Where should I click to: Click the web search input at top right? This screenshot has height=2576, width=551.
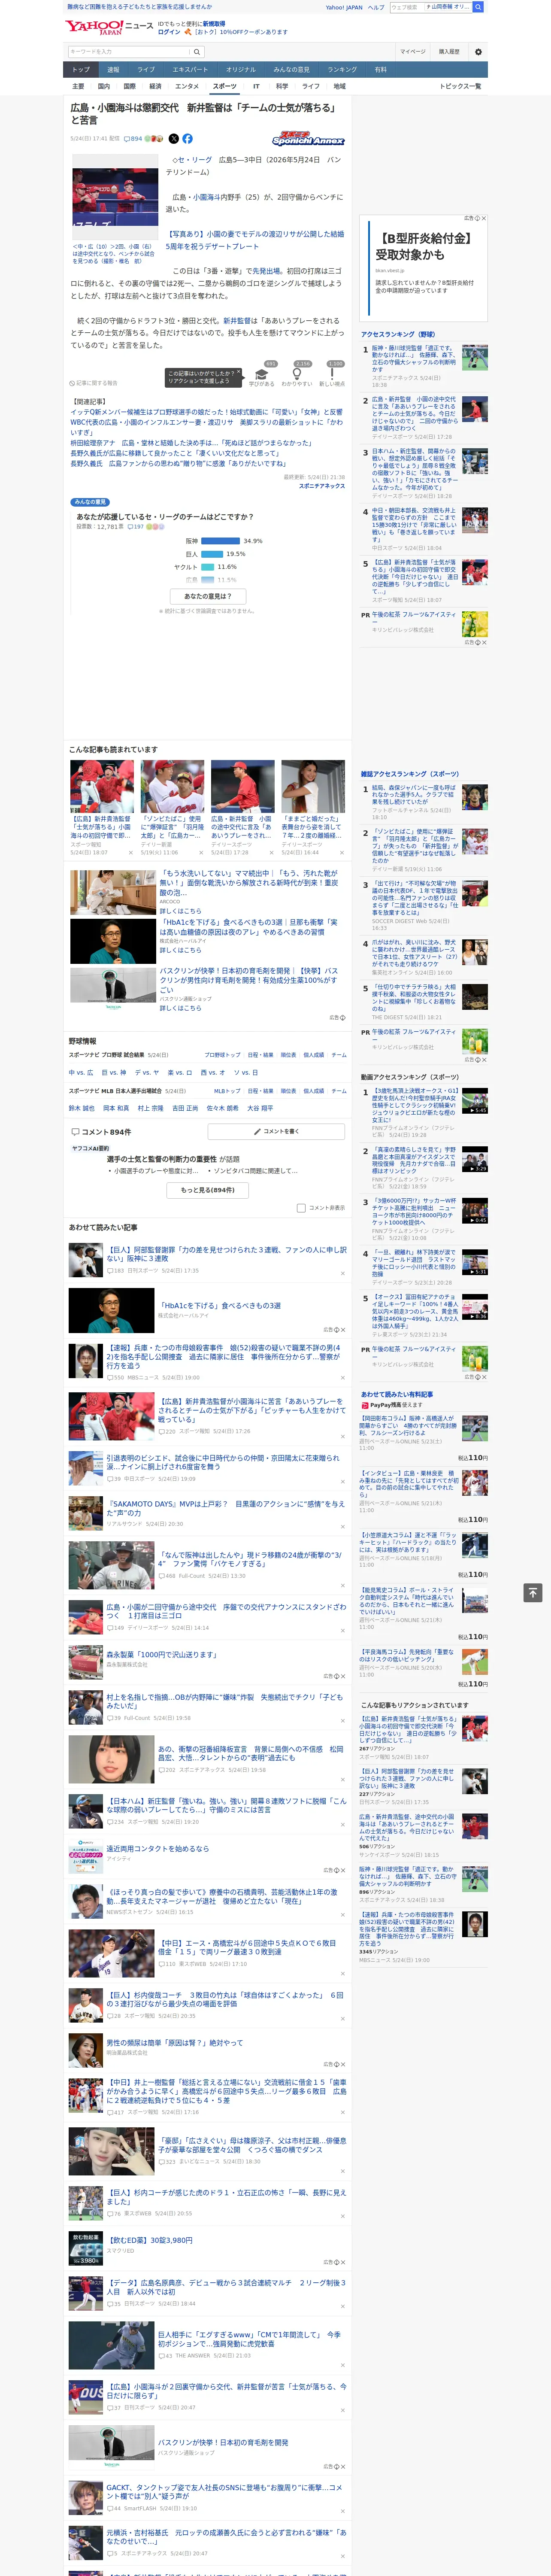[x=406, y=7]
